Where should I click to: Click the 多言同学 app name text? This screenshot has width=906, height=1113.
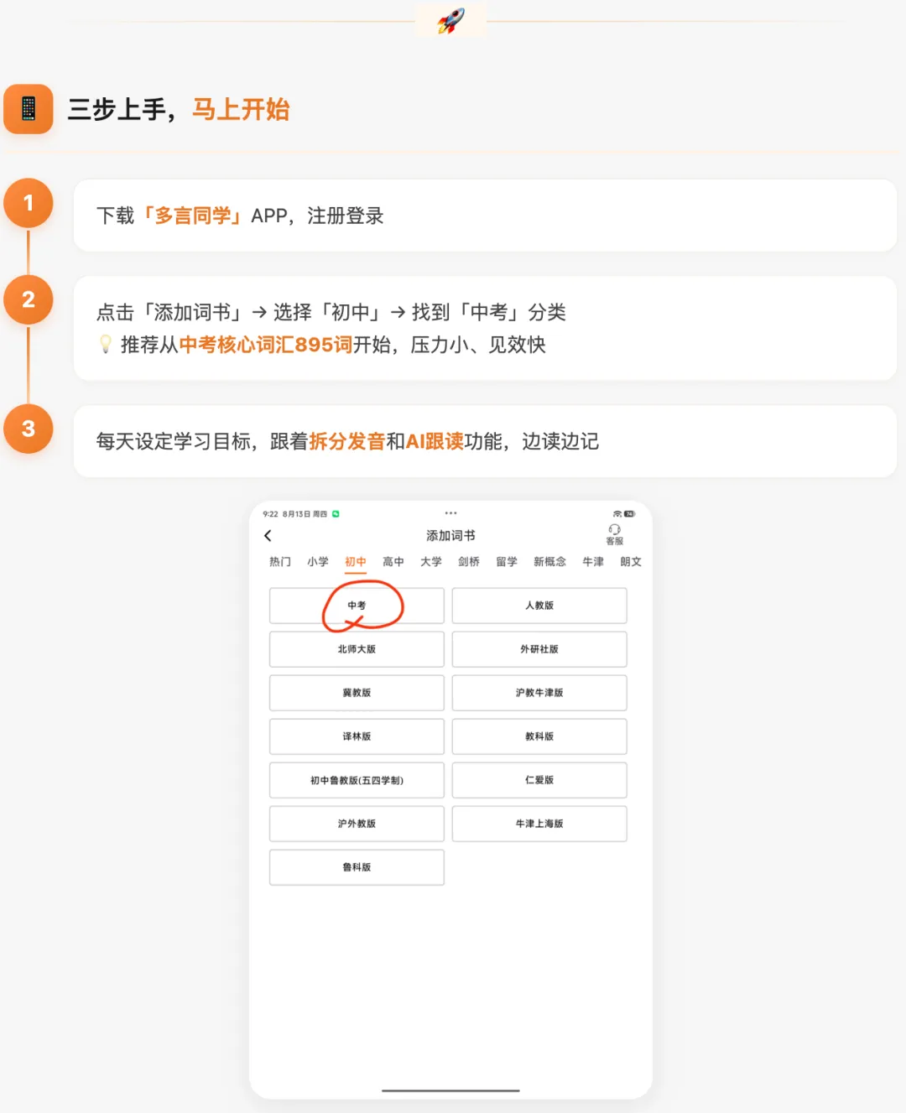click(x=193, y=216)
